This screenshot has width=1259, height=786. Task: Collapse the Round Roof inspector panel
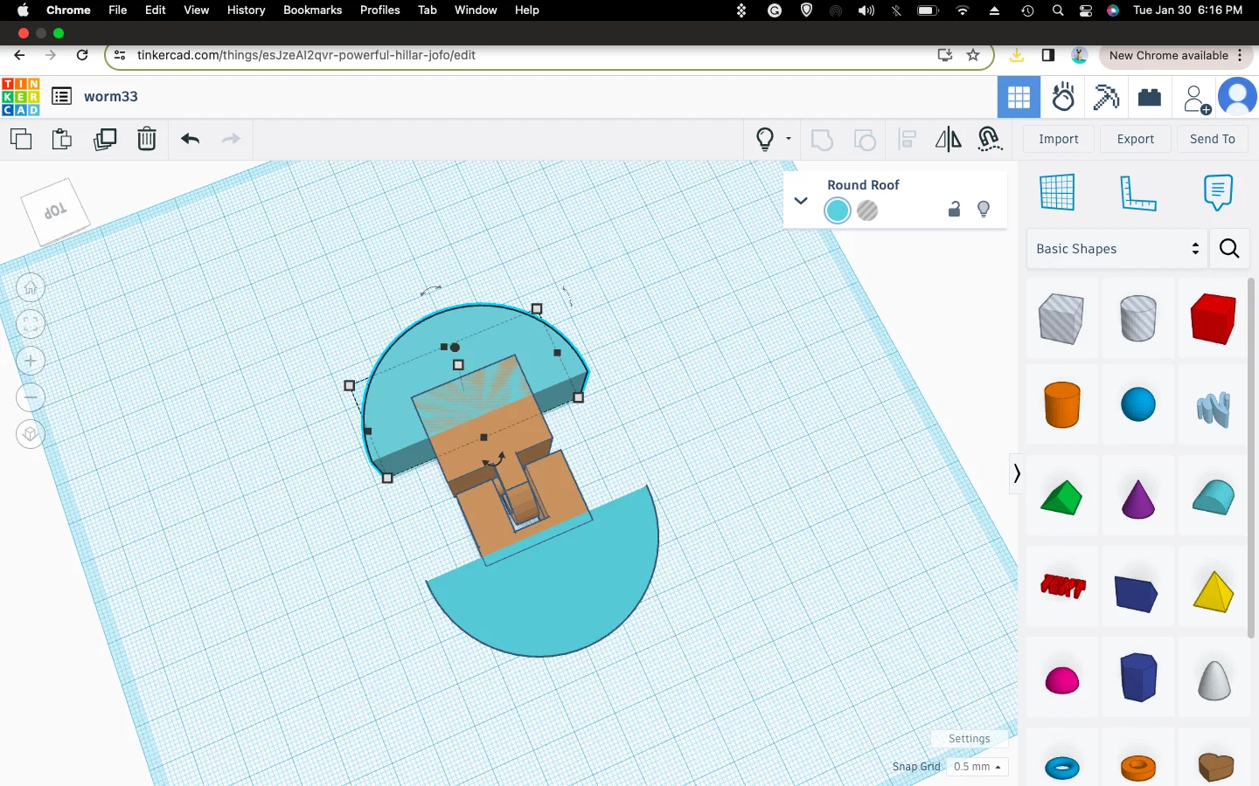pos(800,201)
